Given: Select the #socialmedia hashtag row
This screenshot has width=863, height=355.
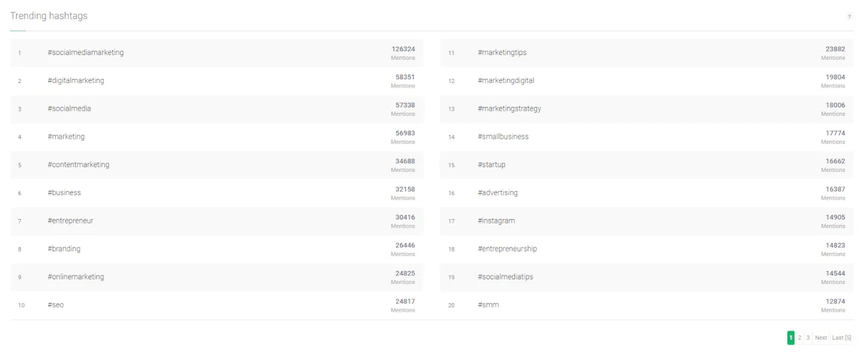Looking at the screenshot, I should click(69, 109).
